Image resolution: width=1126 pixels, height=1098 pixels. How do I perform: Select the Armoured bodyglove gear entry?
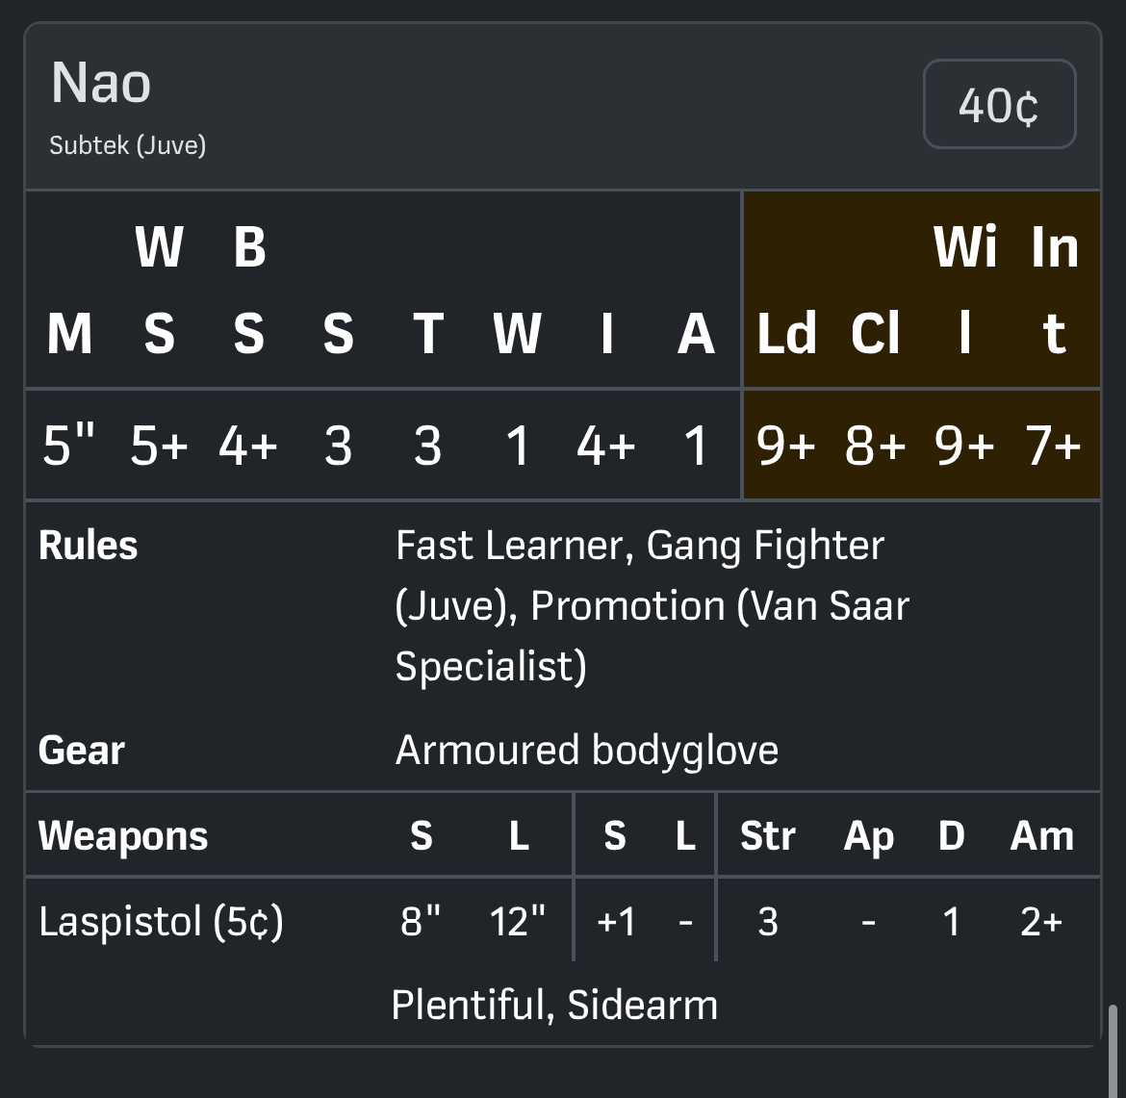tap(587, 751)
